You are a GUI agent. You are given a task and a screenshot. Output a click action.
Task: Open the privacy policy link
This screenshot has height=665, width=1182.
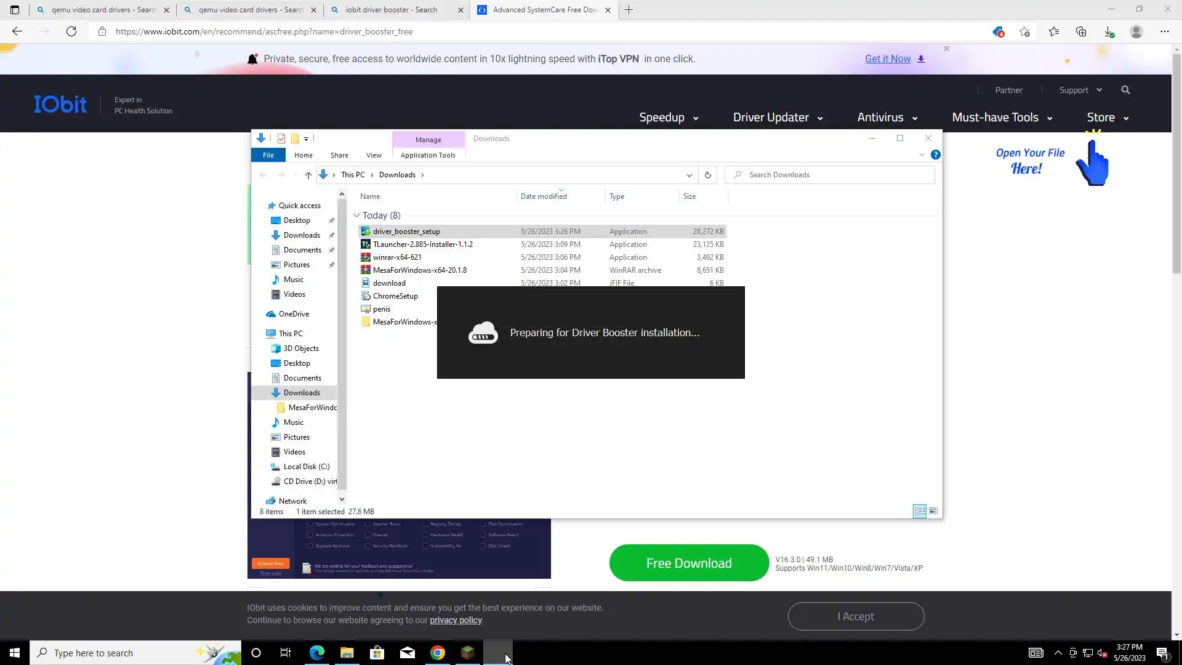[x=456, y=620]
